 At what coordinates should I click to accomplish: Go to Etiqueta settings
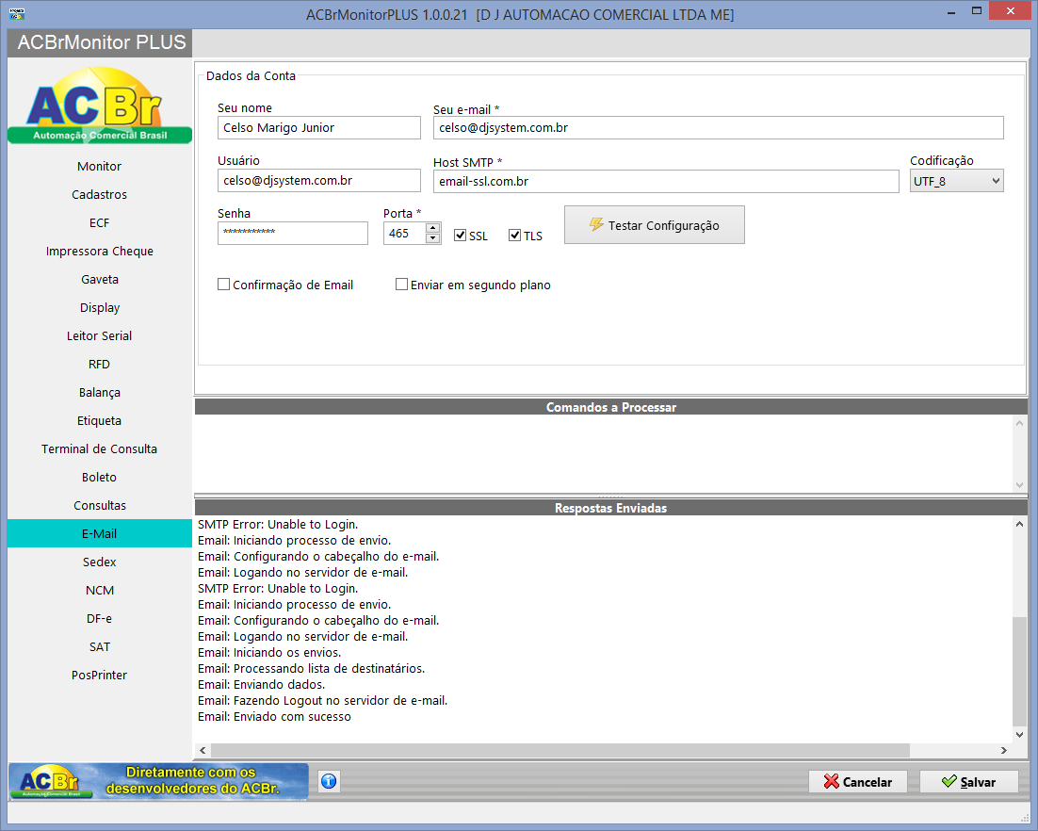click(99, 420)
